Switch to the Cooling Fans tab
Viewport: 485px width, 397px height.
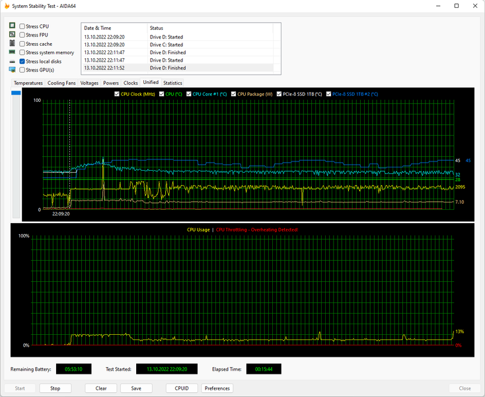tap(61, 83)
